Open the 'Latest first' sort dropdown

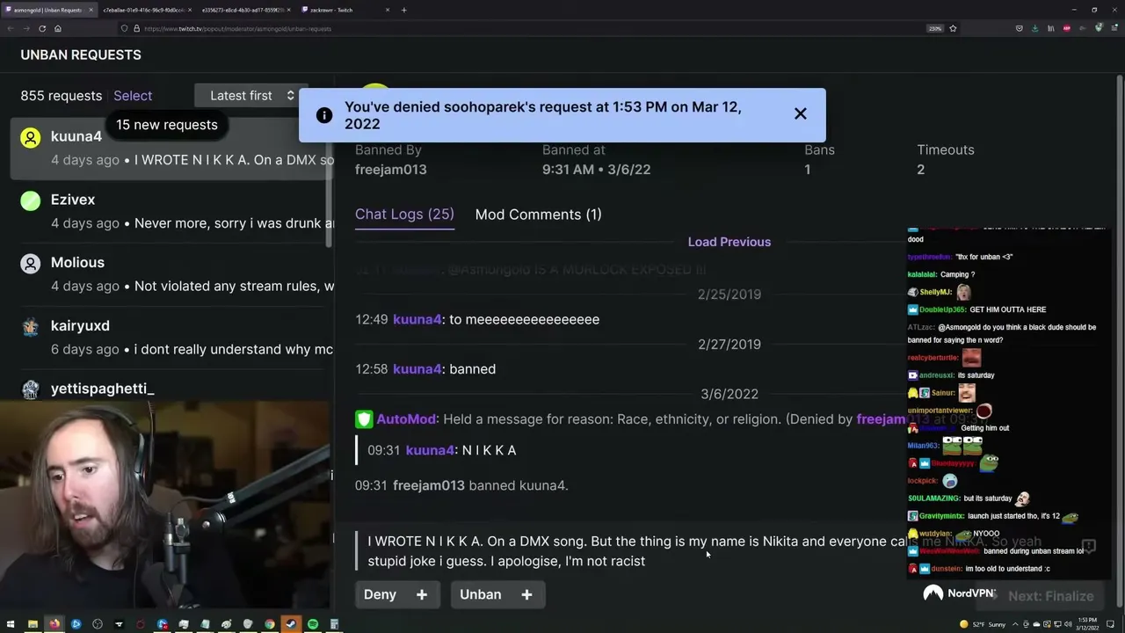251,96
